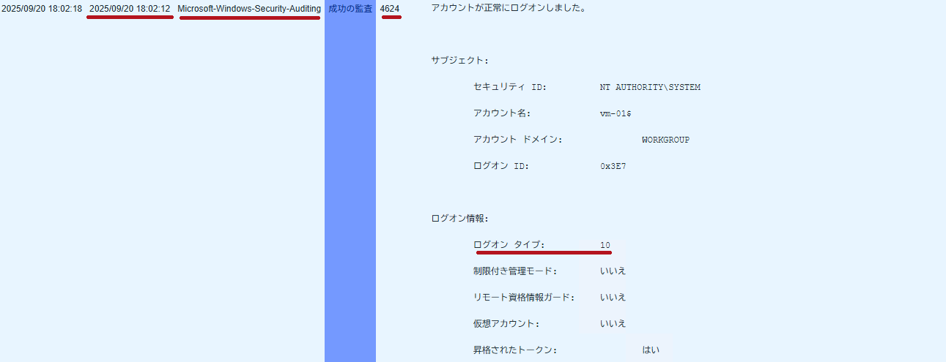
Task: Click the いいえ value for 制限付き管理モード
Action: (613, 271)
